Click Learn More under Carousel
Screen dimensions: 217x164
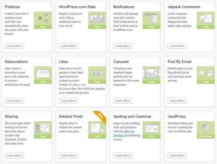coord(123,101)
